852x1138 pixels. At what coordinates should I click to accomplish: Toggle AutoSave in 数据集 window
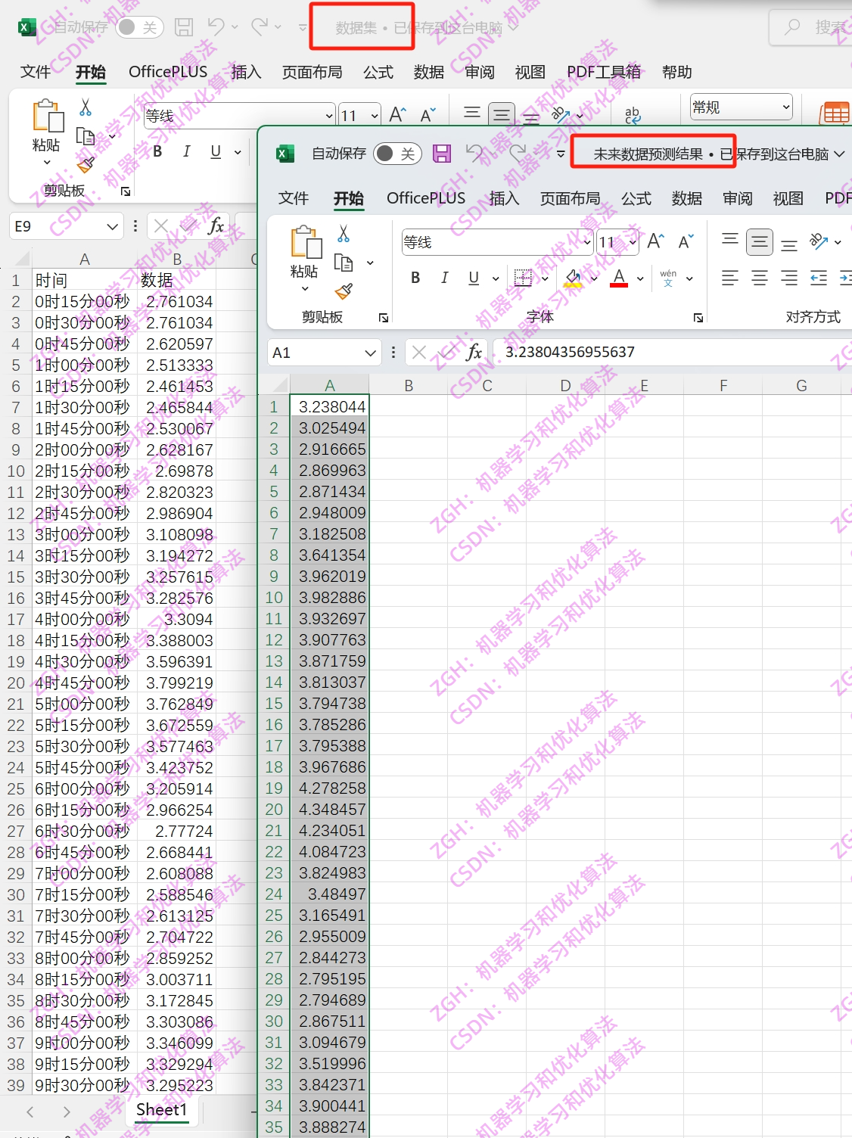tap(139, 27)
